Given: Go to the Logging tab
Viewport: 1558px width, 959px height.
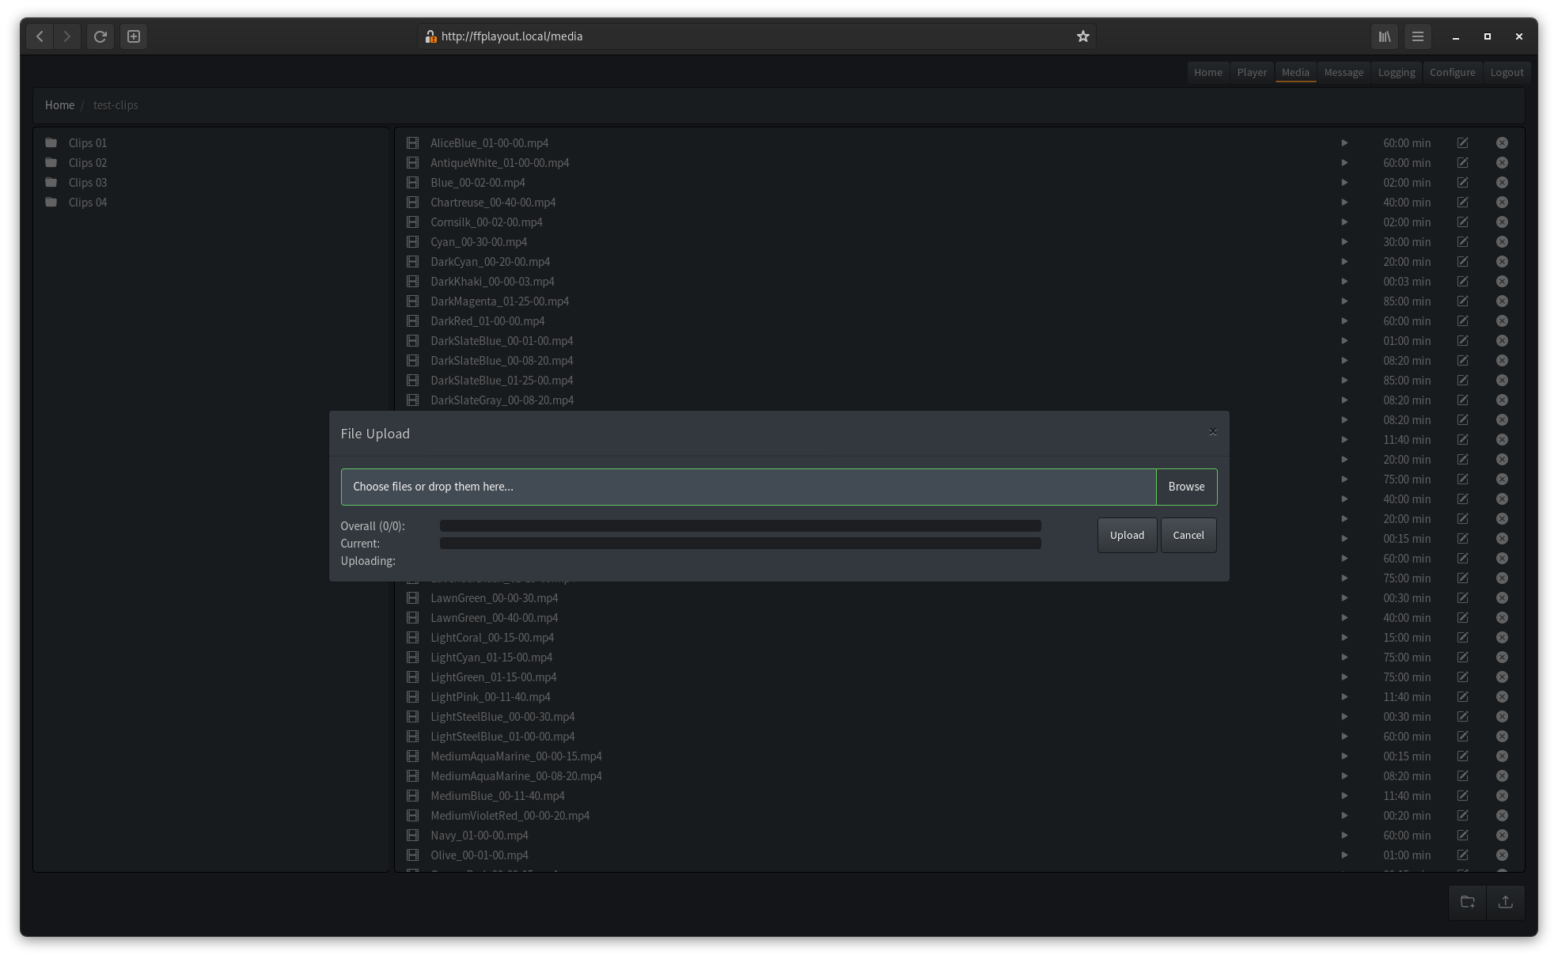Looking at the screenshot, I should (1397, 72).
